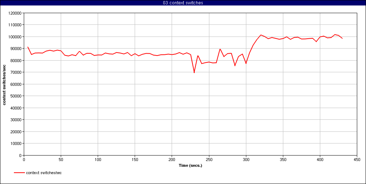
Task: Click X axis tick label 250
Action: click(209, 160)
